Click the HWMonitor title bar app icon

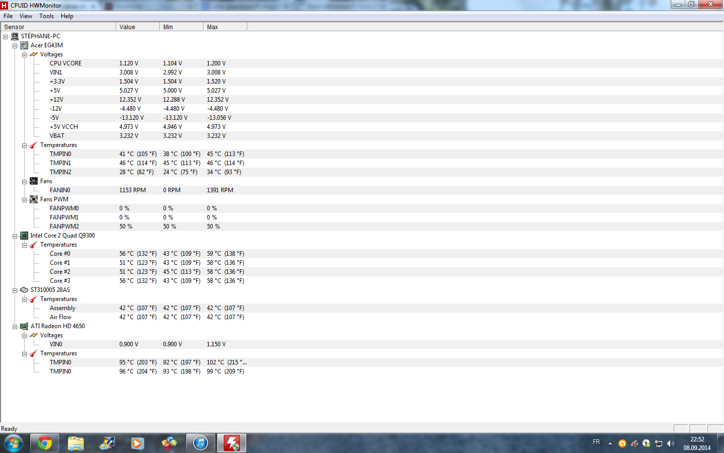coord(5,6)
